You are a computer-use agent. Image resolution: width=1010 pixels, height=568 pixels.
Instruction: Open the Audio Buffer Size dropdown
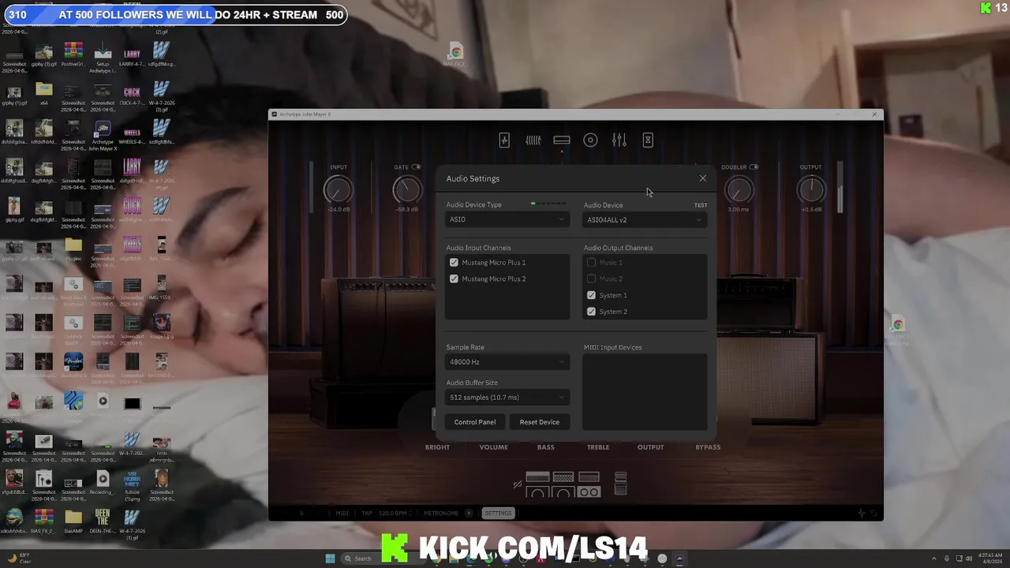pos(507,398)
